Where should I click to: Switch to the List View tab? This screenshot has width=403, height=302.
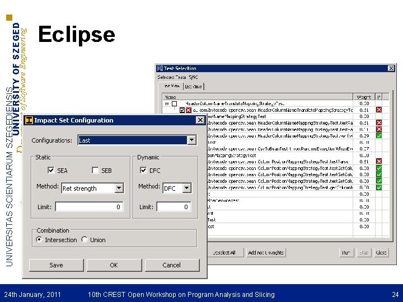(194, 87)
